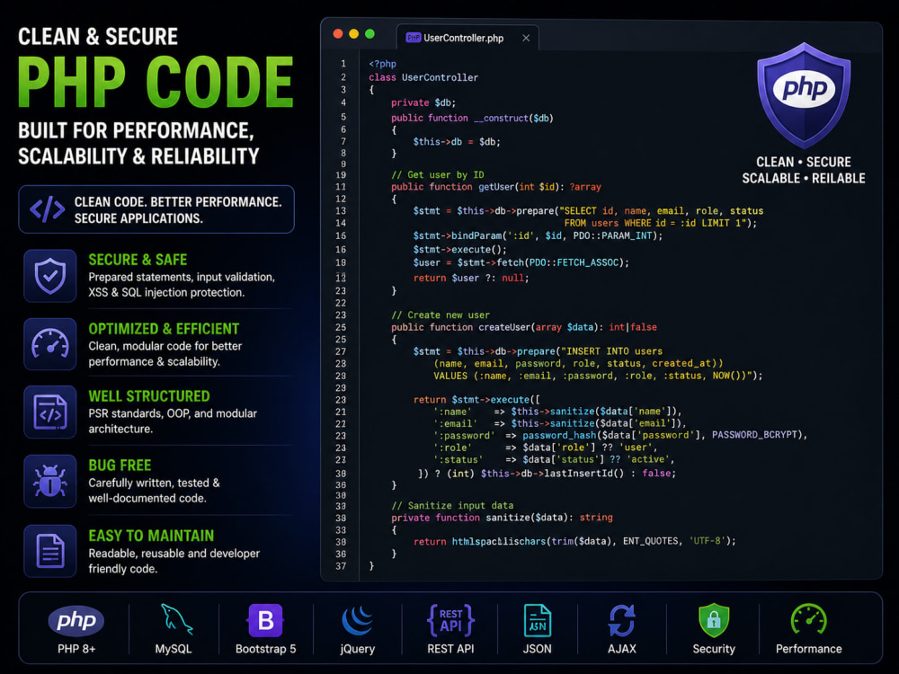This screenshot has height=674, width=899.
Task: Click the speedometer Optimized & Efficient icon
Action: [x=49, y=344]
